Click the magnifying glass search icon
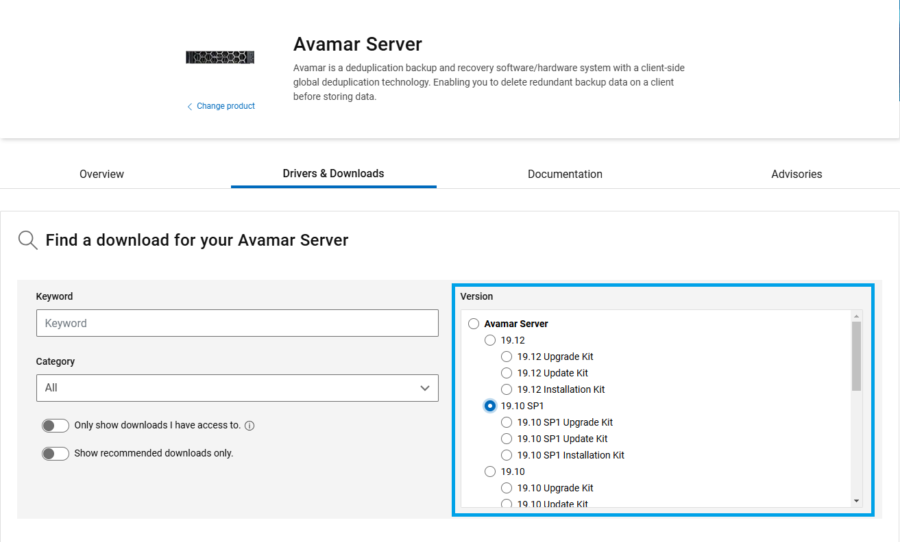Viewport: 900px width, 542px height. pyautogui.click(x=27, y=240)
